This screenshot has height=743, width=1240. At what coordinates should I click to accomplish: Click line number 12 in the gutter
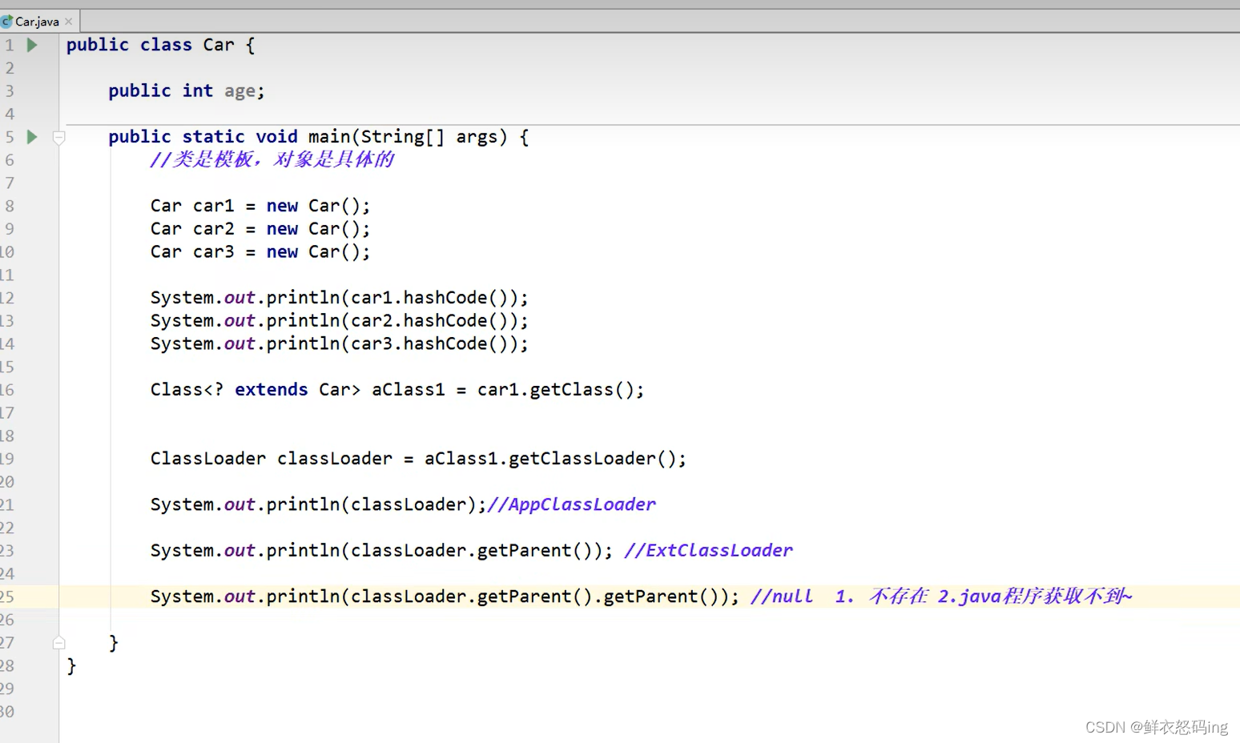[7, 298]
